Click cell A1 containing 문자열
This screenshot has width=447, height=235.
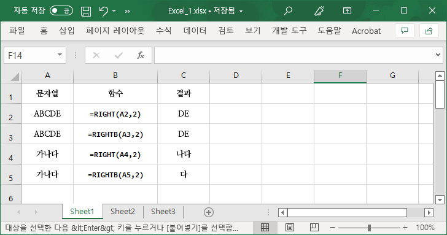[x=47, y=93]
